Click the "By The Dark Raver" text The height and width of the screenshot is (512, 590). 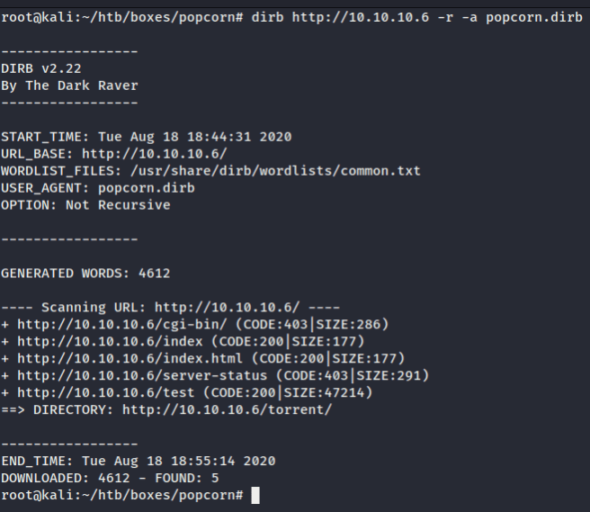[x=69, y=85]
